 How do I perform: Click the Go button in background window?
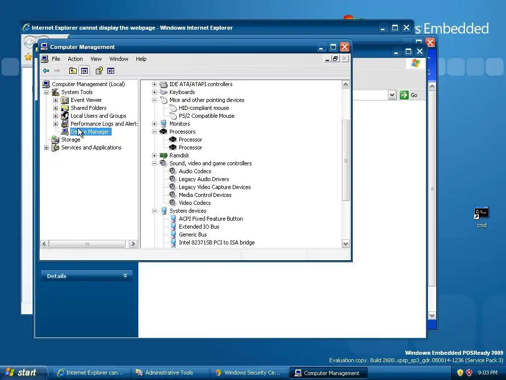(x=409, y=95)
